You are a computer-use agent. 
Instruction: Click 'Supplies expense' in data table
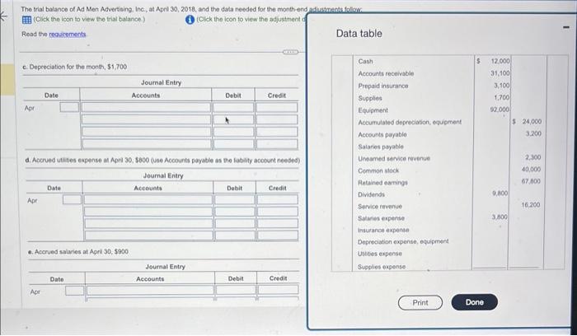382,267
